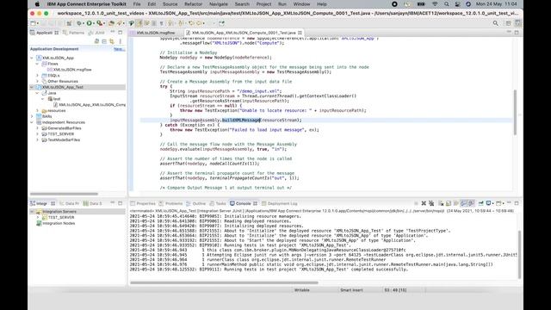Close the Test.java editor tab
This screenshot has height=310, width=551.
tap(300, 33)
